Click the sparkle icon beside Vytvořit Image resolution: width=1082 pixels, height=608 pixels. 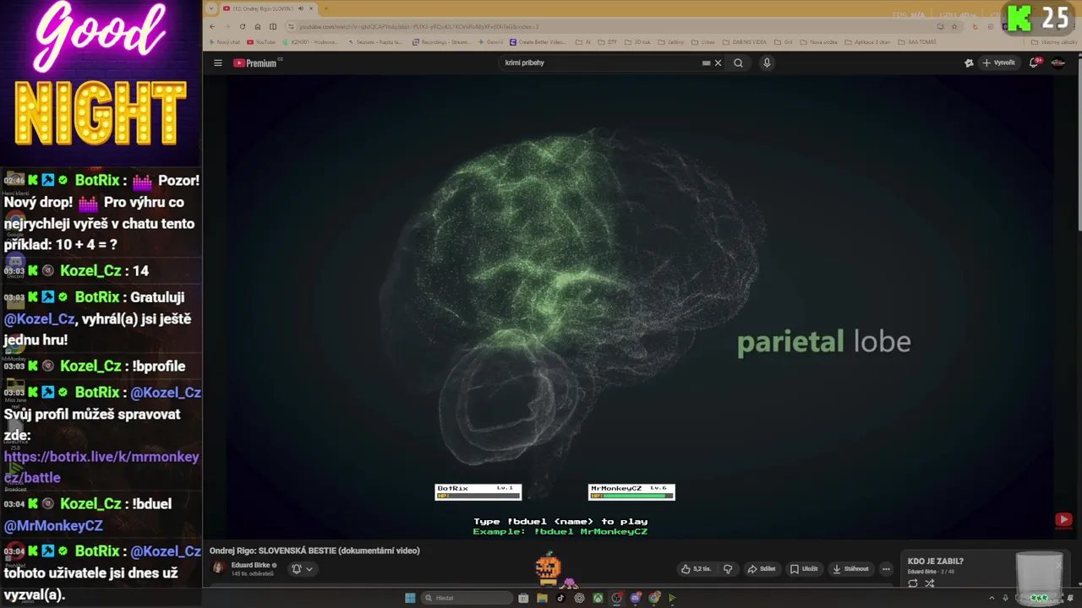pyautogui.click(x=969, y=62)
